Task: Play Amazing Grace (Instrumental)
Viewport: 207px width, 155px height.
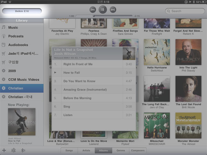Action: pos(94,90)
